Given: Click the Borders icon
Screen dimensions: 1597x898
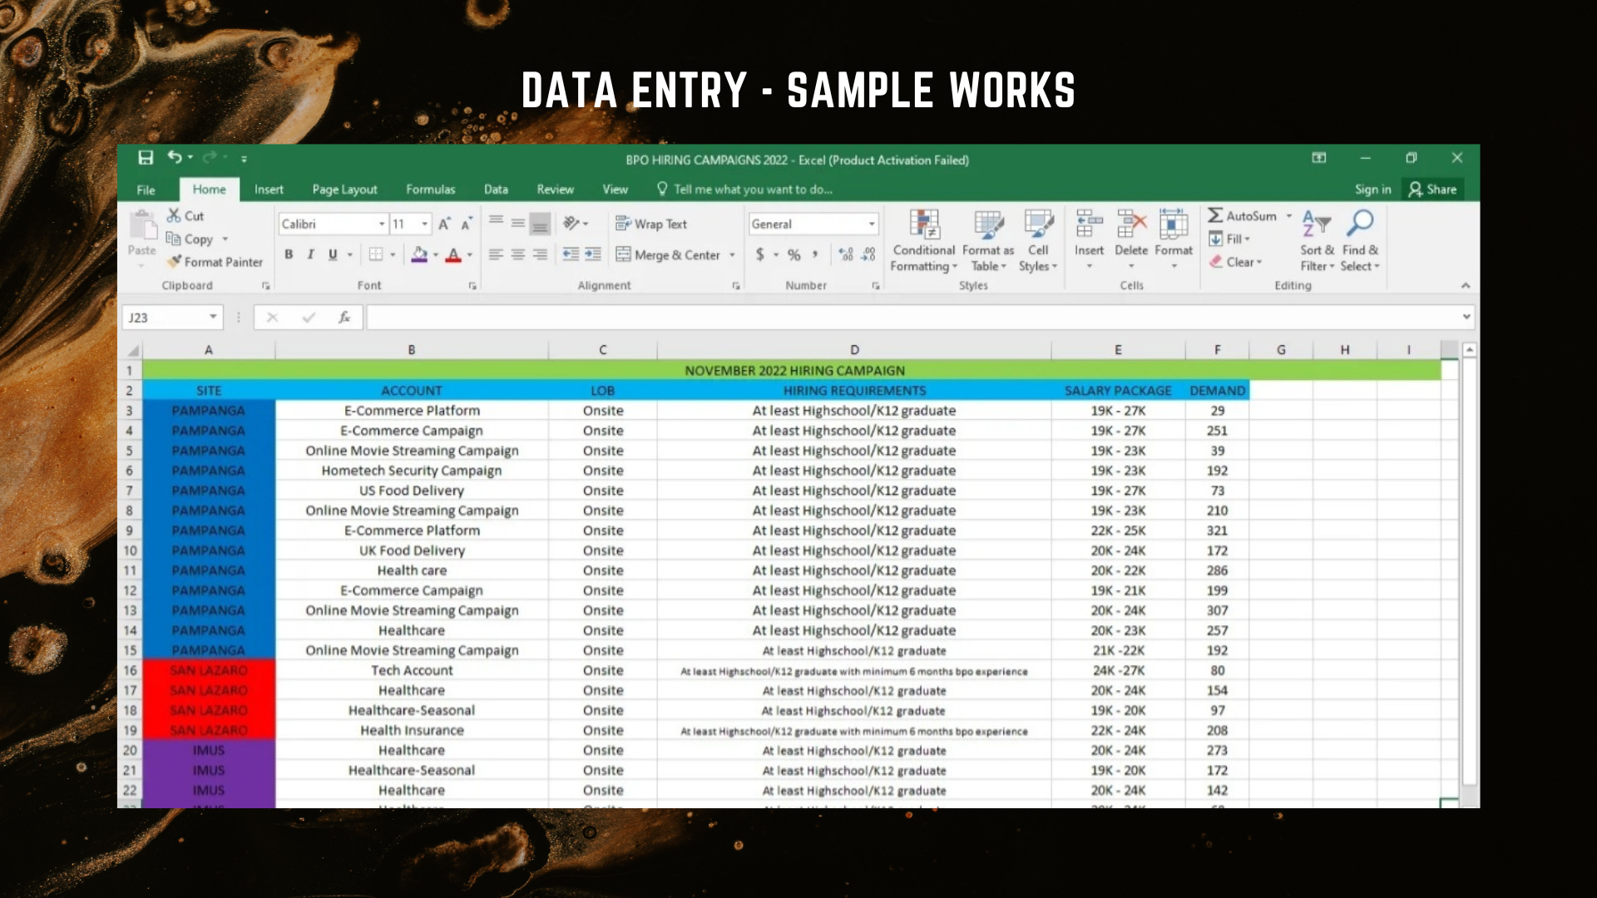Looking at the screenshot, I should [376, 254].
